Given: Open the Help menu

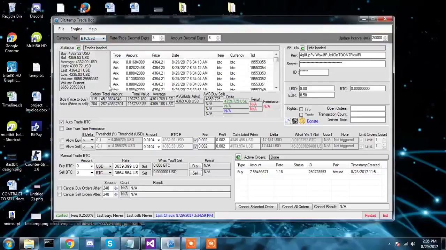Looking at the screenshot, I should click(x=92, y=29).
